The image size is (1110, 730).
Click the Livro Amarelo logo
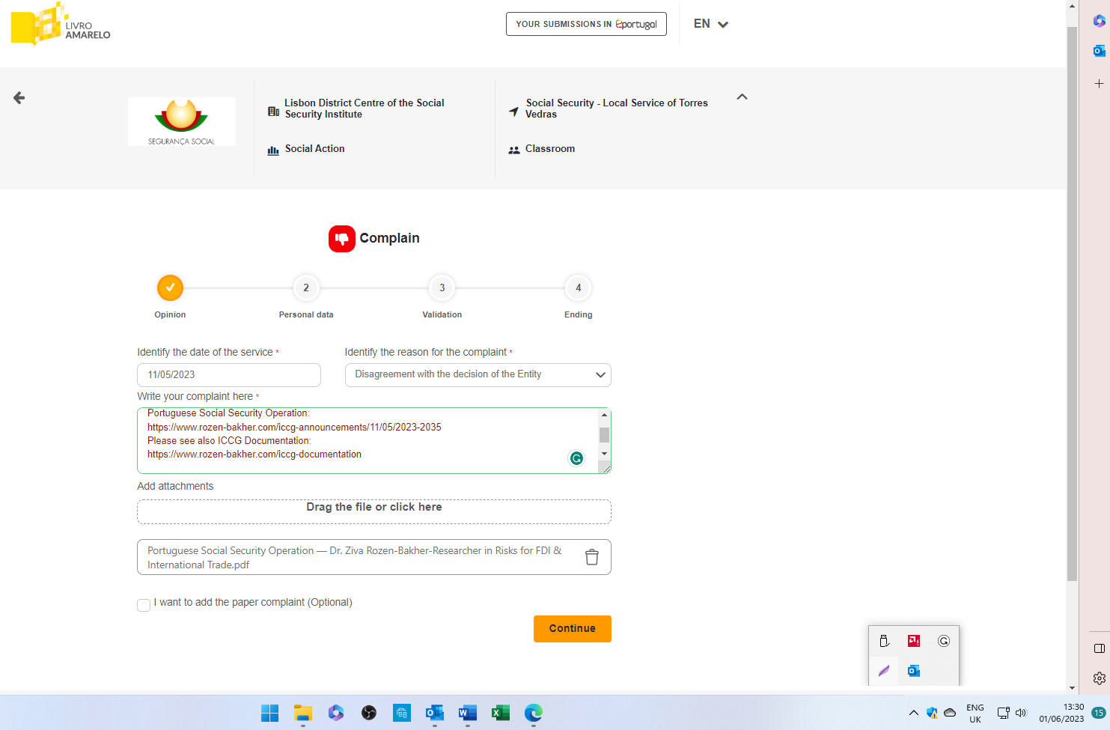coord(61,24)
